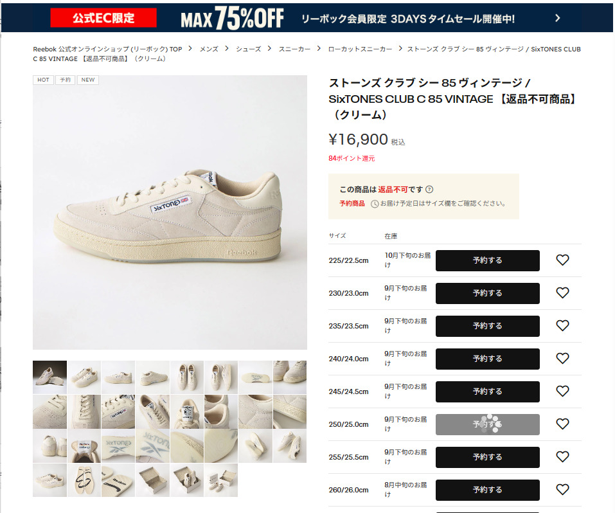Add 245/24.5cm size to wishlist heart
Viewport: 615px width, 513px height.
pyautogui.click(x=562, y=392)
